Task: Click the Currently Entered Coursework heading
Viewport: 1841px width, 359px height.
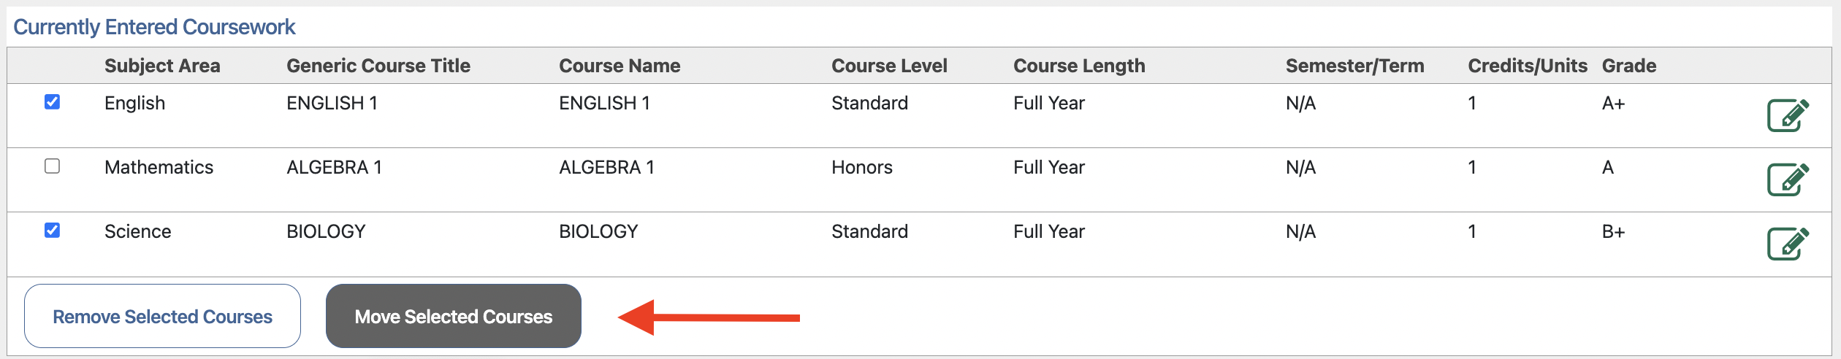Action: point(154,27)
